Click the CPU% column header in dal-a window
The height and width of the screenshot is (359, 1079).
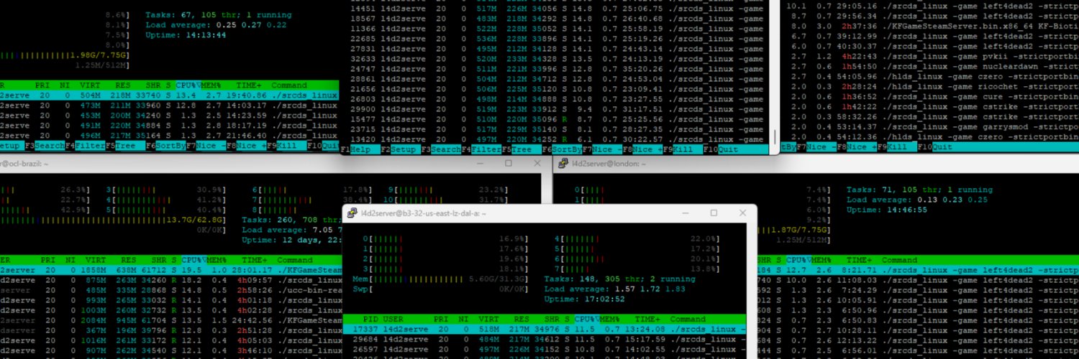click(586, 319)
